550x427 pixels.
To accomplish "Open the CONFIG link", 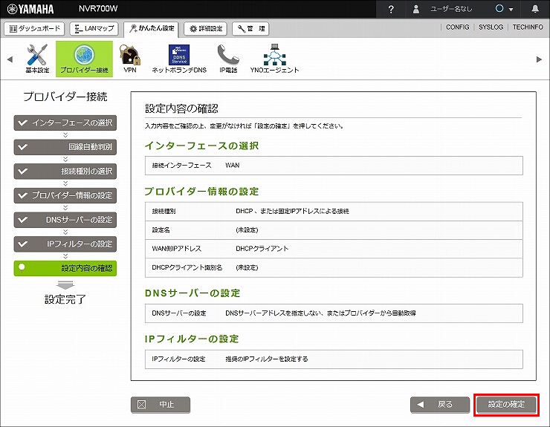I will (x=457, y=27).
